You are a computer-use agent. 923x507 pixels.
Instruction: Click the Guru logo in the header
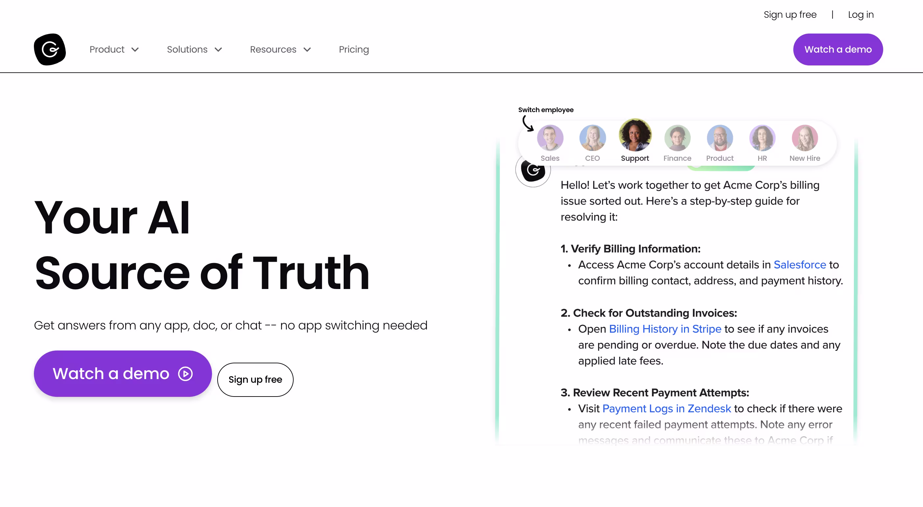(50, 49)
